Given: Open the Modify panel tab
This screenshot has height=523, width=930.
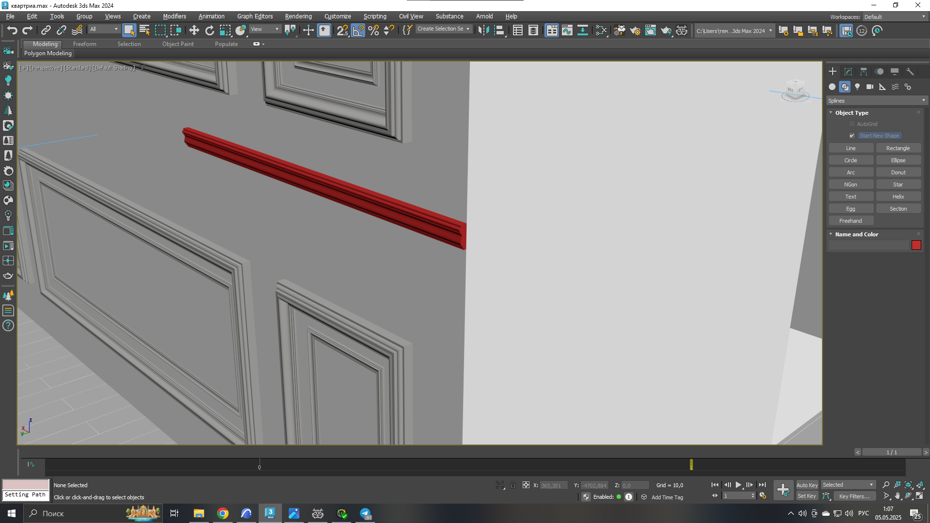Looking at the screenshot, I should point(848,72).
